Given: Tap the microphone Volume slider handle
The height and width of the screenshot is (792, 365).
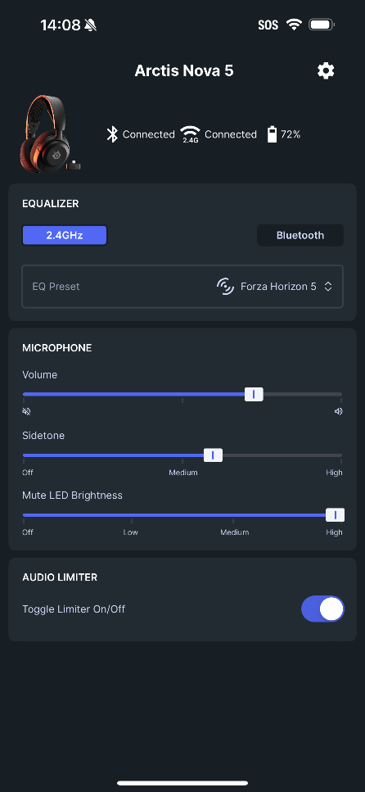Looking at the screenshot, I should (254, 394).
